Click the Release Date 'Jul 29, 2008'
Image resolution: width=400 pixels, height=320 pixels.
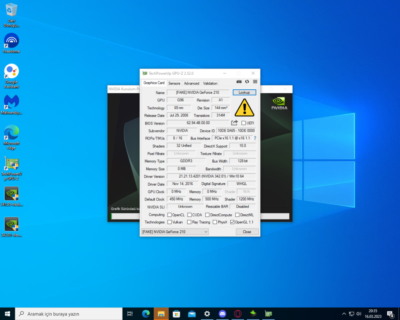[179, 116]
